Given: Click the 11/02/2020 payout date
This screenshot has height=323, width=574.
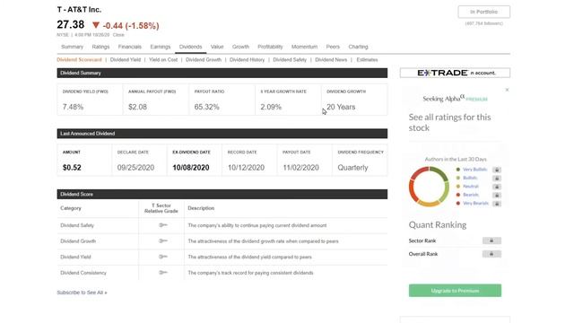Looking at the screenshot, I should [x=301, y=168].
